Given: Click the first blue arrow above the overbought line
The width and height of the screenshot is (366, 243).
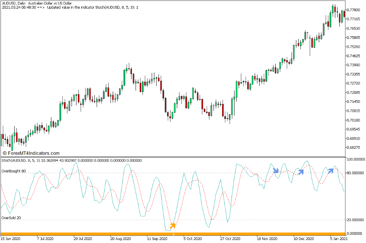Looking at the screenshot, I should (276, 171).
